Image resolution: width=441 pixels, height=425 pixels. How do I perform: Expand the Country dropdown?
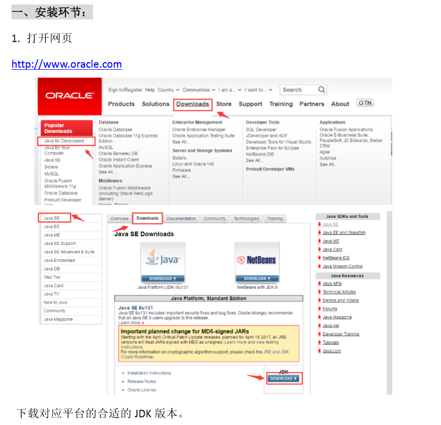[x=168, y=90]
